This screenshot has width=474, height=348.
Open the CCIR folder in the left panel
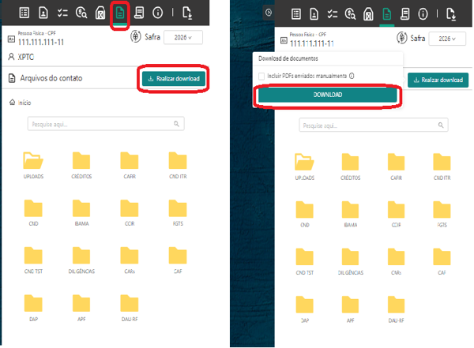[130, 213]
